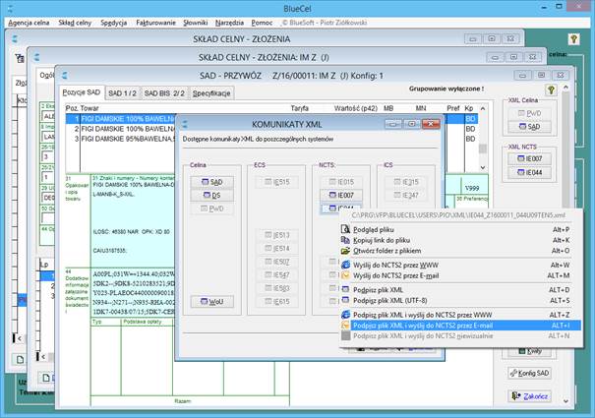Click the WoU button in Komunikaty XML
Screen dimensions: 595x418
click(x=212, y=302)
